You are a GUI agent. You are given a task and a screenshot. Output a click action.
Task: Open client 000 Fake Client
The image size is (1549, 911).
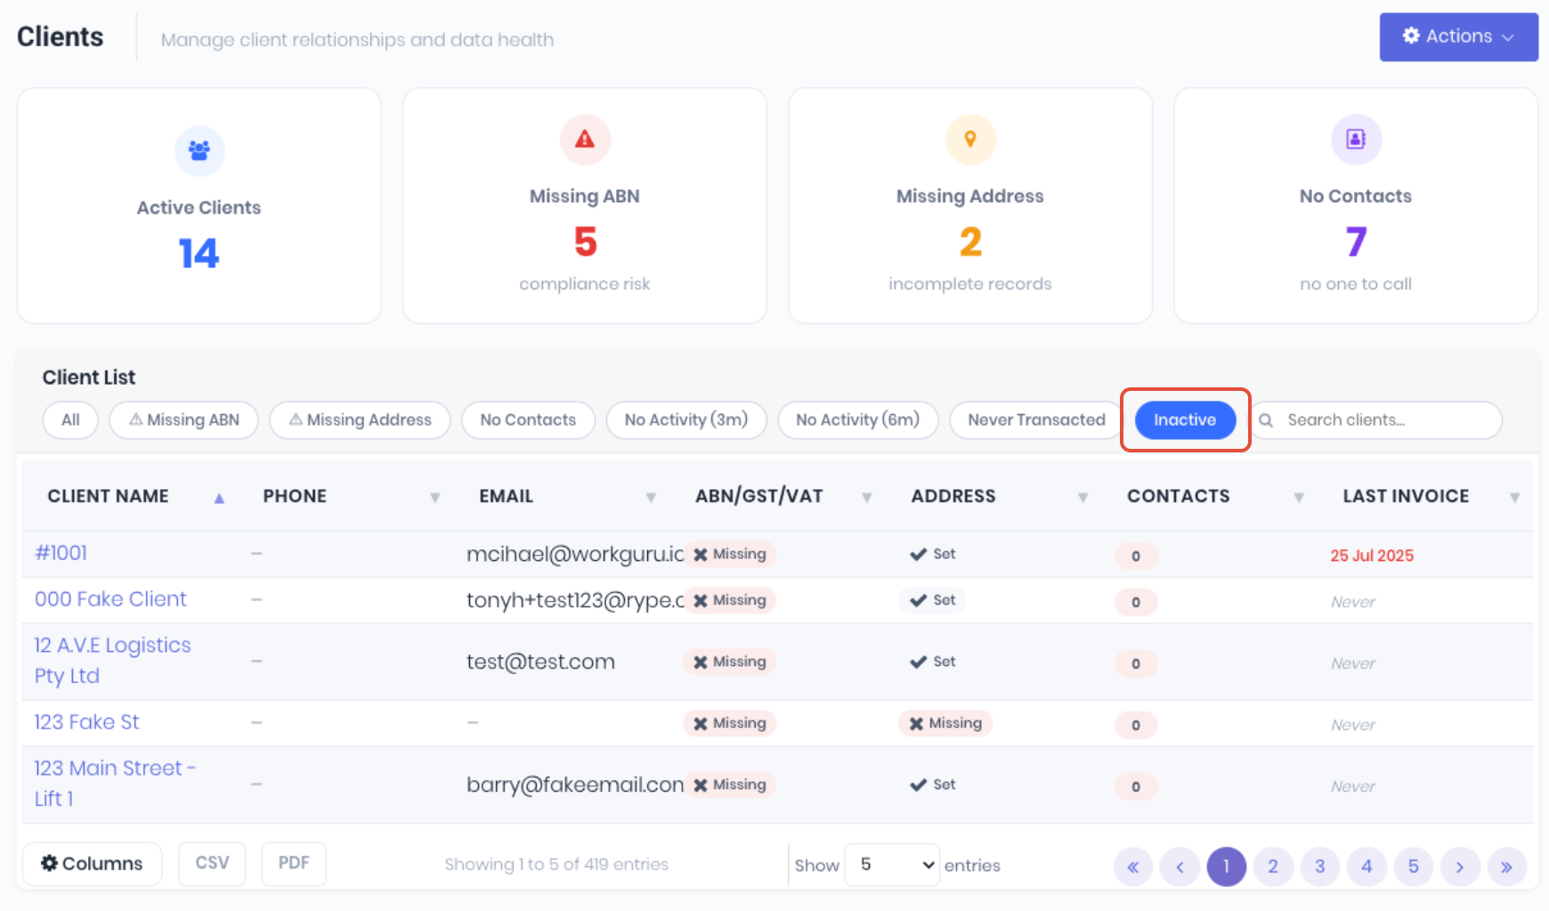[110, 599]
